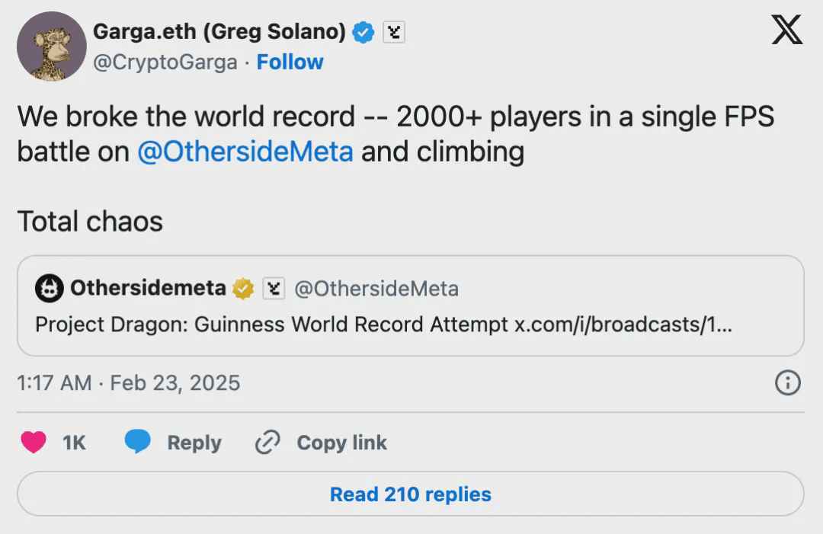823x534 pixels.
Task: Click the copy link chain icon
Action: pyautogui.click(x=267, y=443)
